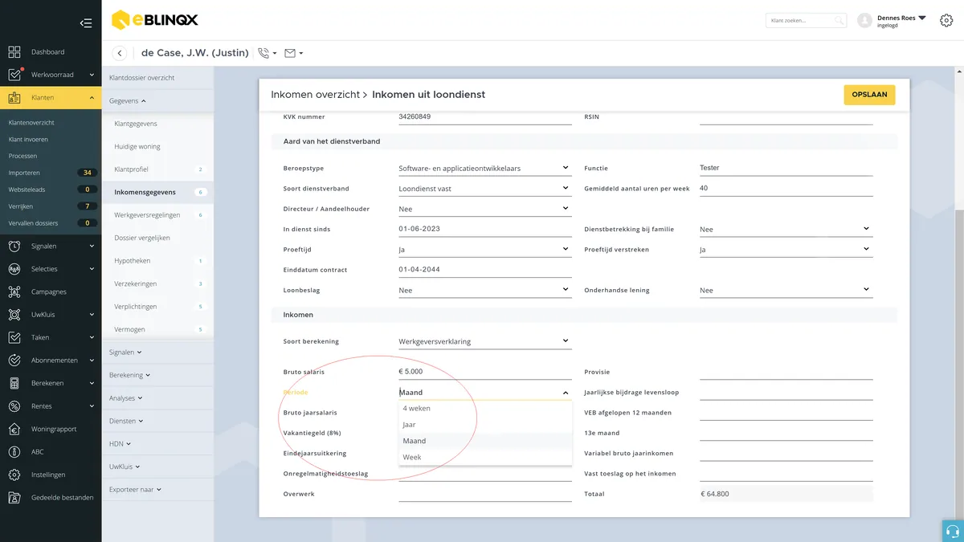Go to Inkomen overzicht breadcrumb
Screen dimensions: 964x542
(316, 95)
